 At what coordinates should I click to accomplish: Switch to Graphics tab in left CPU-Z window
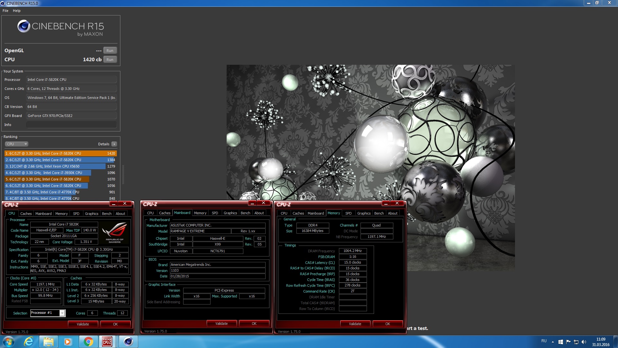coord(92,214)
